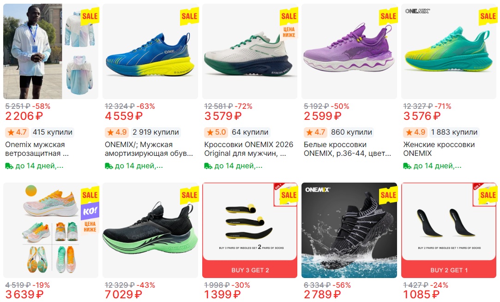500x302 pixels.
Task: Click delivery truck icon under teal women's sneakers
Action: 407,166
